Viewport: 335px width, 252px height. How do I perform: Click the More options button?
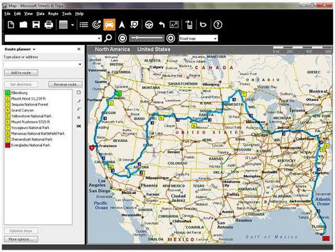[x=21, y=239]
